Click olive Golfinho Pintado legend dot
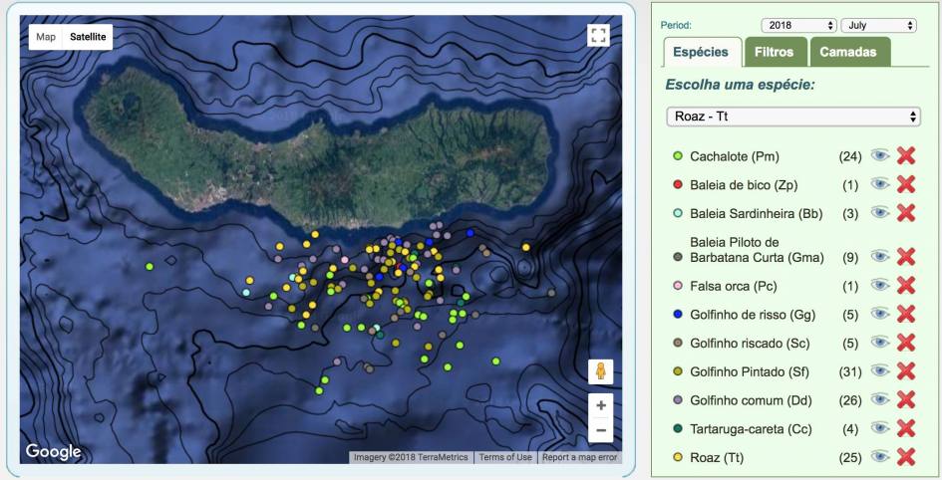942x480 pixels. click(678, 371)
